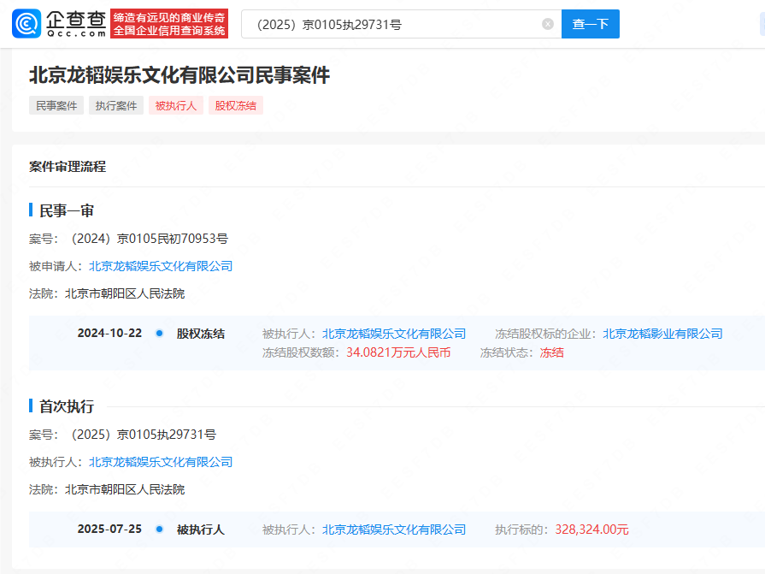The image size is (765, 574).
Task: Open company link in 2025-07-25 被执行人 row
Action: pos(394,530)
